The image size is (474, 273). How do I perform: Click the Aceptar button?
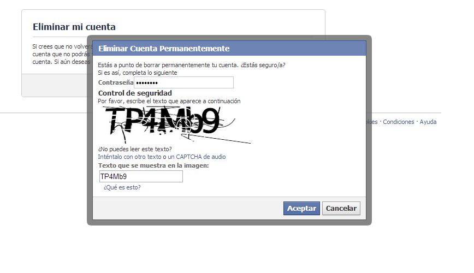tap(301, 209)
